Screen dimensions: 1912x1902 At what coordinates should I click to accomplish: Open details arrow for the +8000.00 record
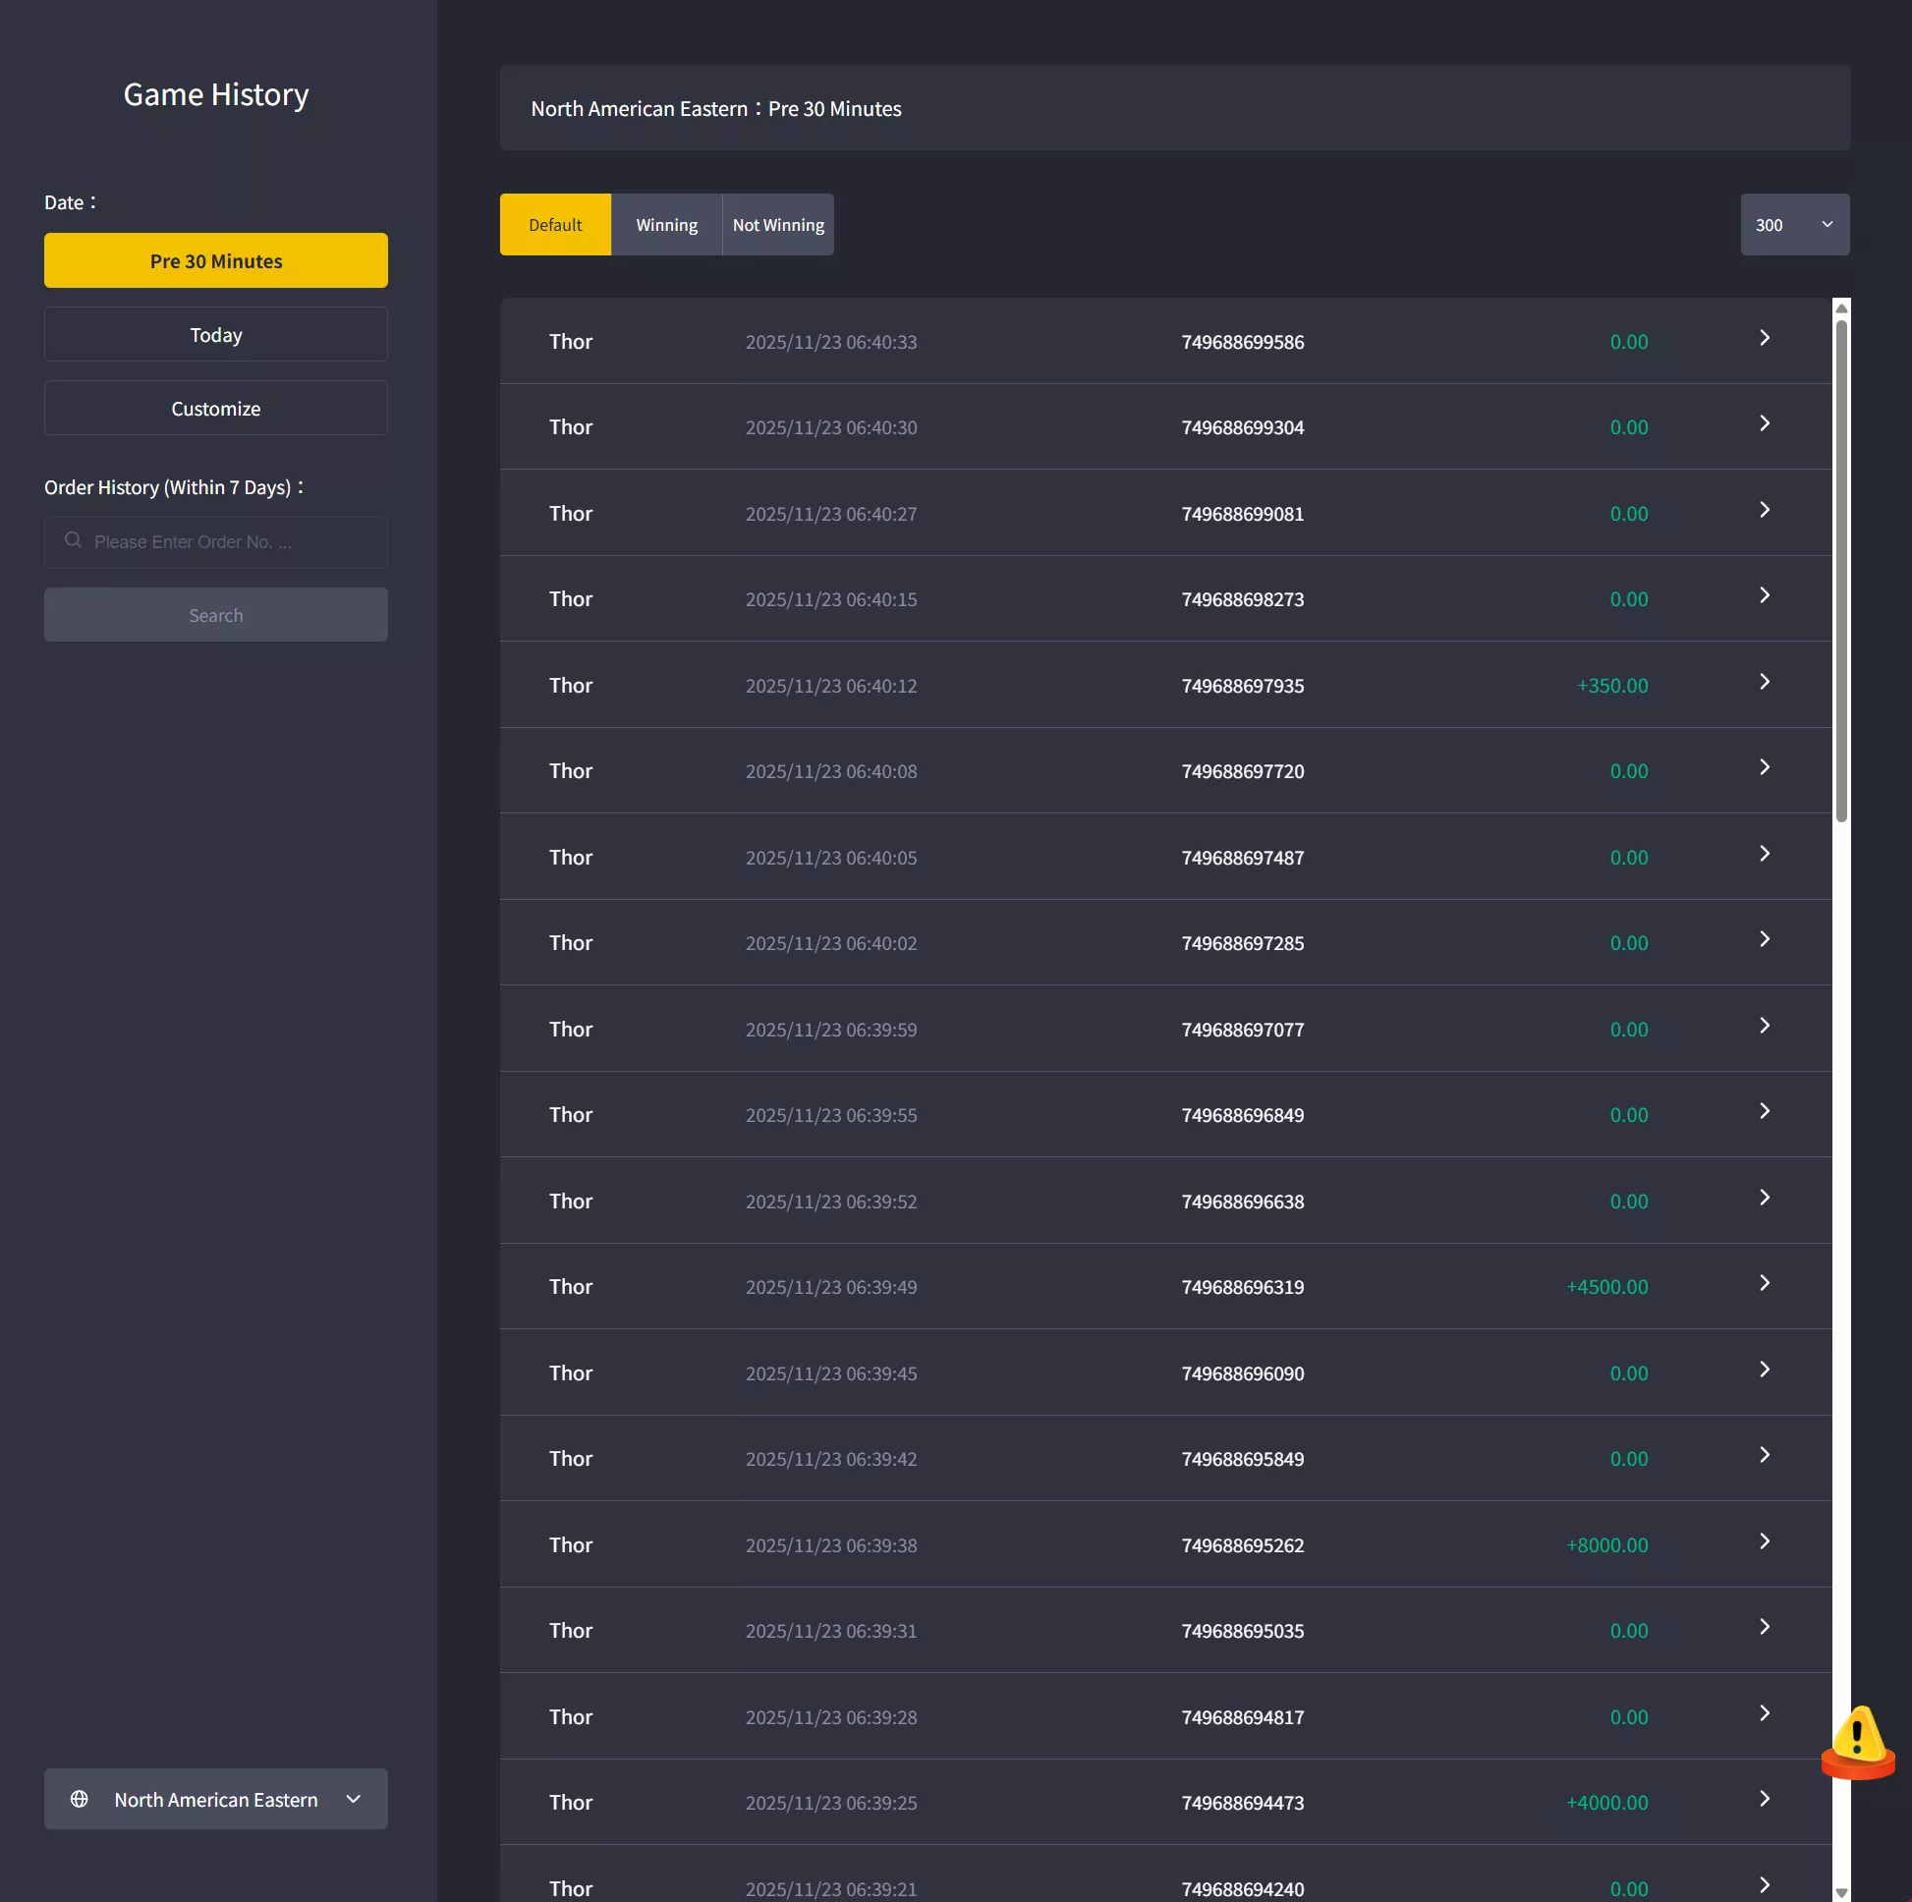pos(1764,1541)
